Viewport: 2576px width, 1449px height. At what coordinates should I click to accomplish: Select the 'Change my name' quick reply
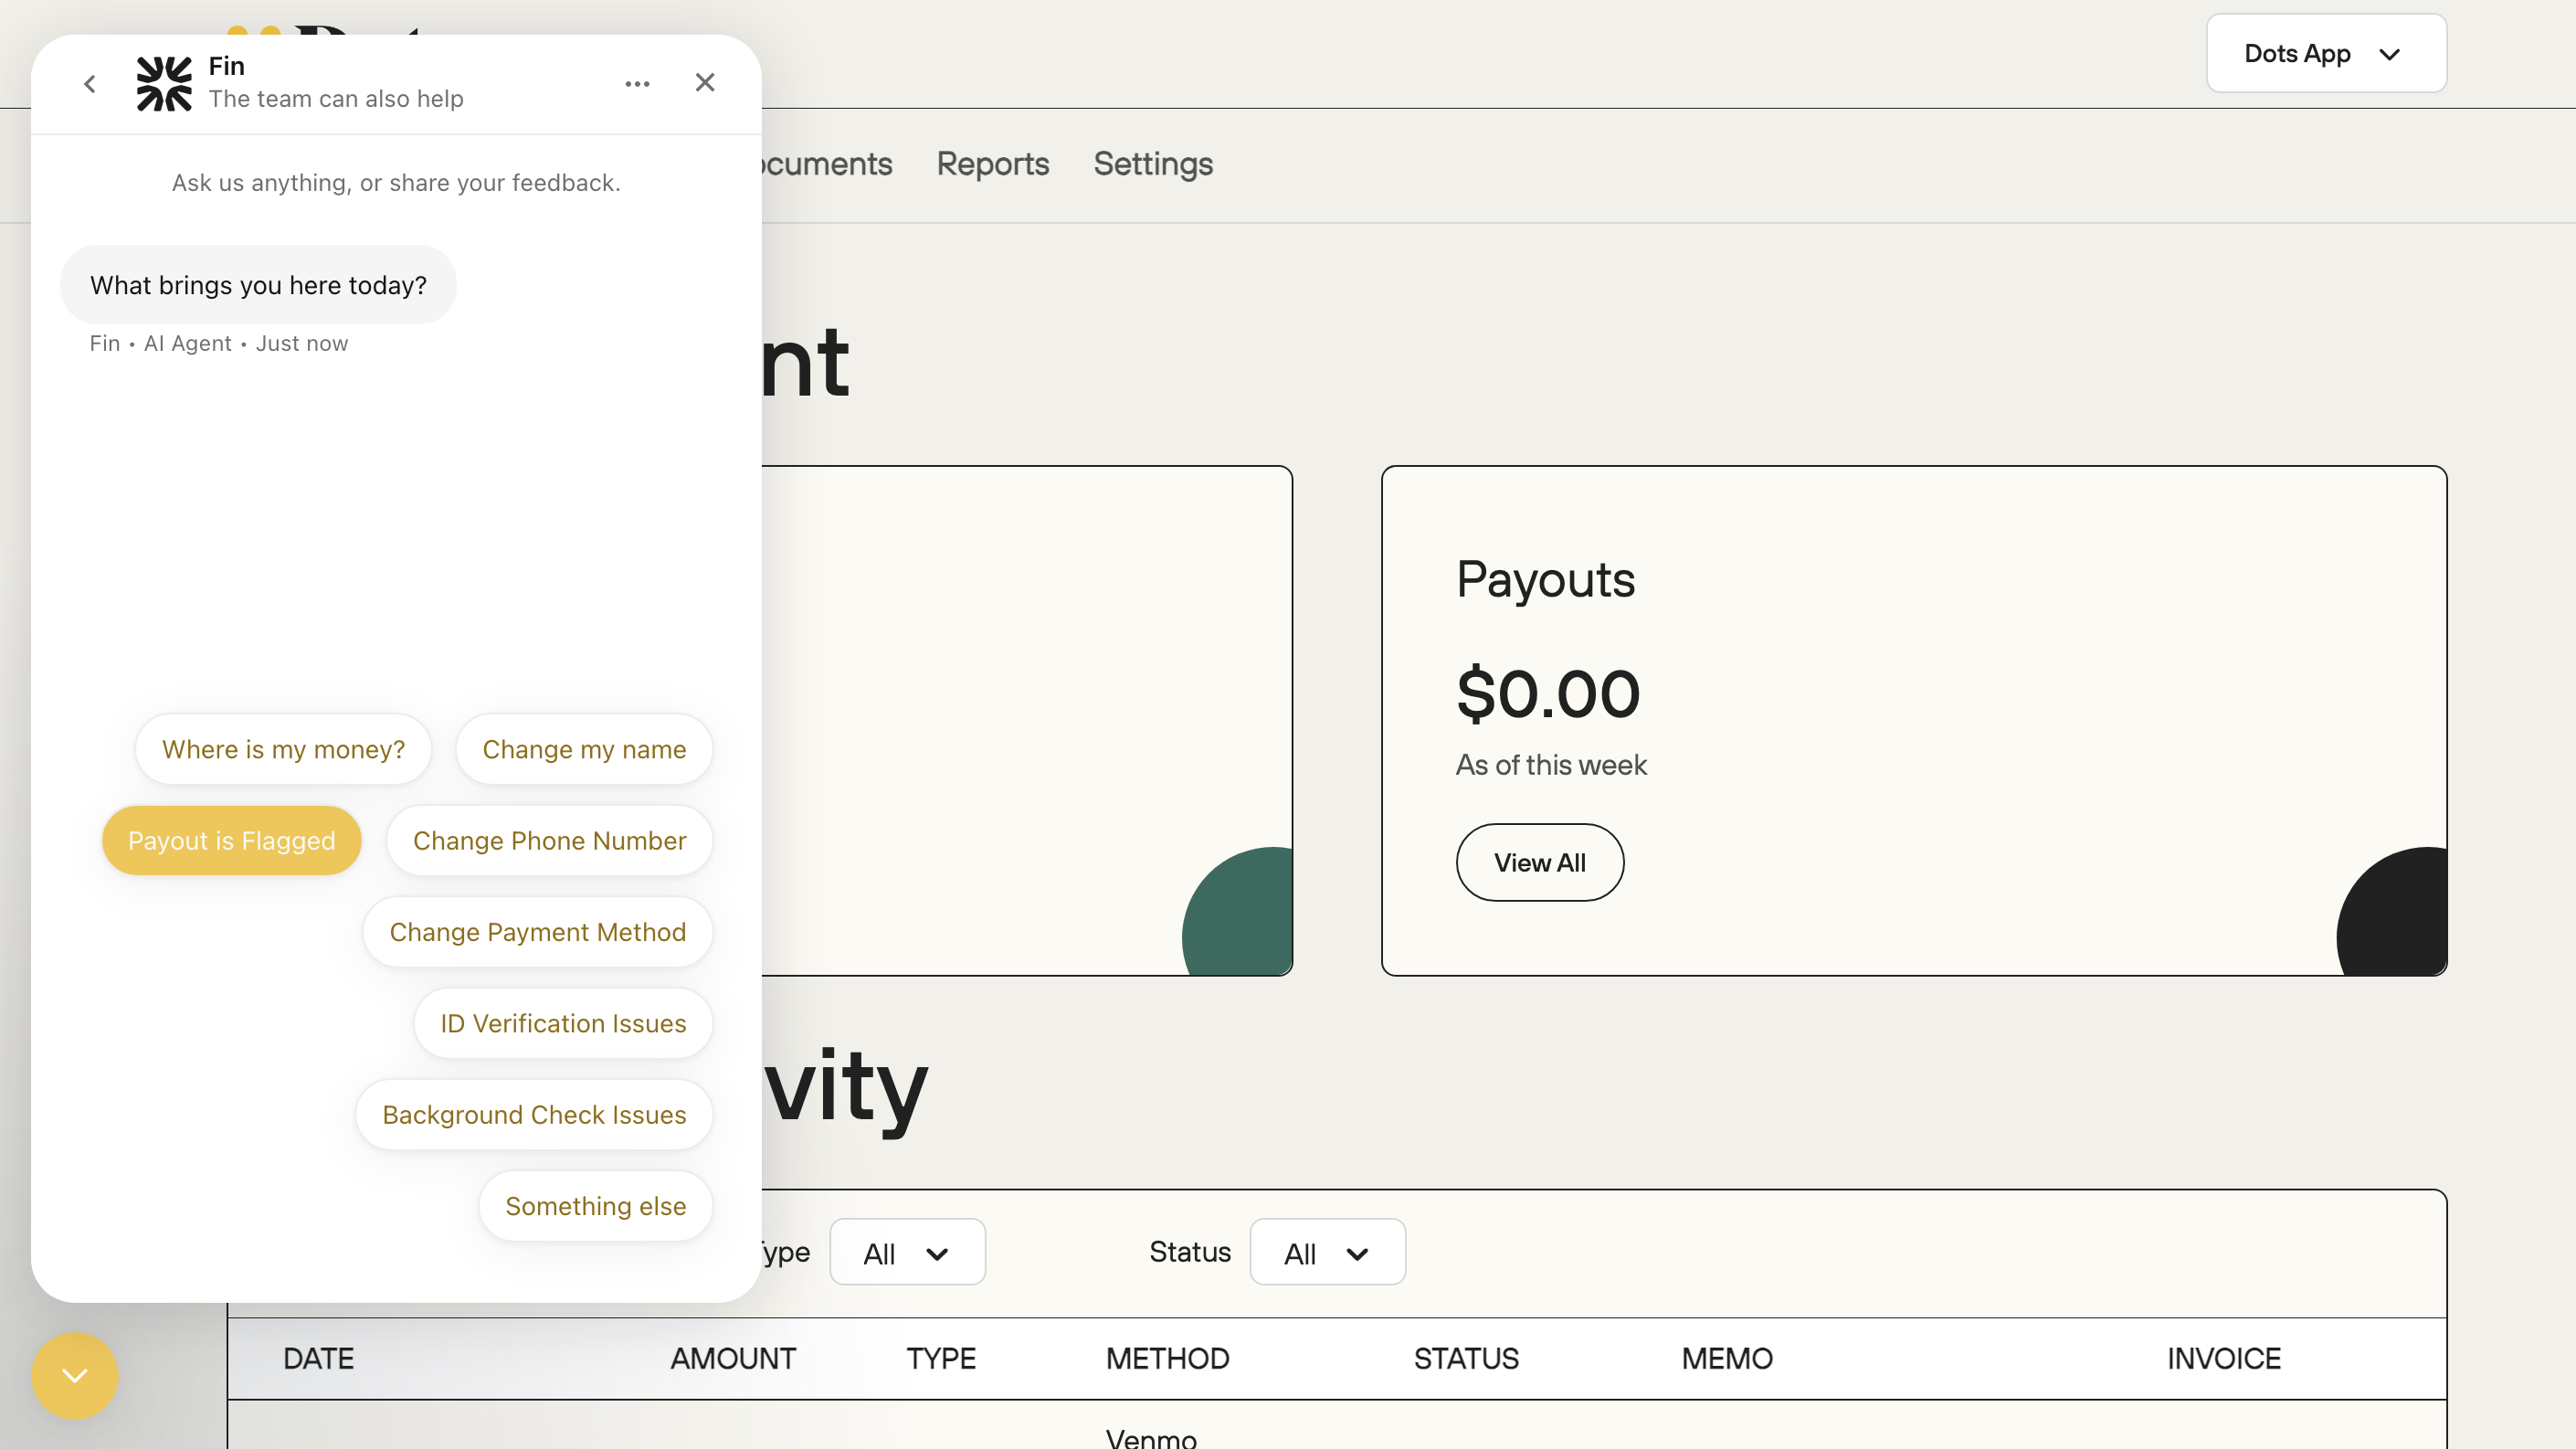[x=584, y=749]
